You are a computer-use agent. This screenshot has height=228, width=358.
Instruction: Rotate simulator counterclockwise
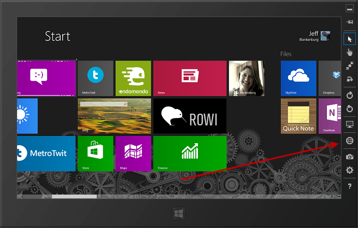tap(350, 109)
